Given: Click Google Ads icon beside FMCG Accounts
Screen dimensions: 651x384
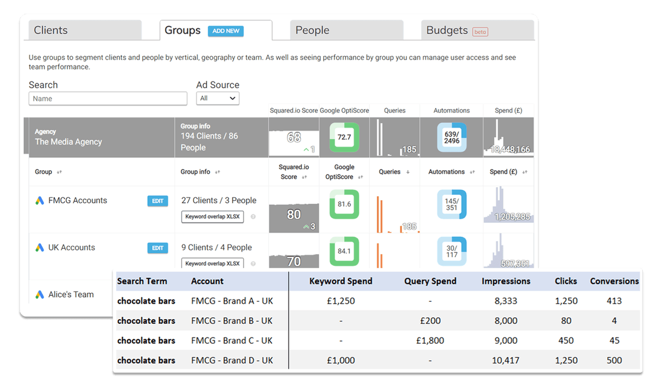Looking at the screenshot, I should point(40,200).
